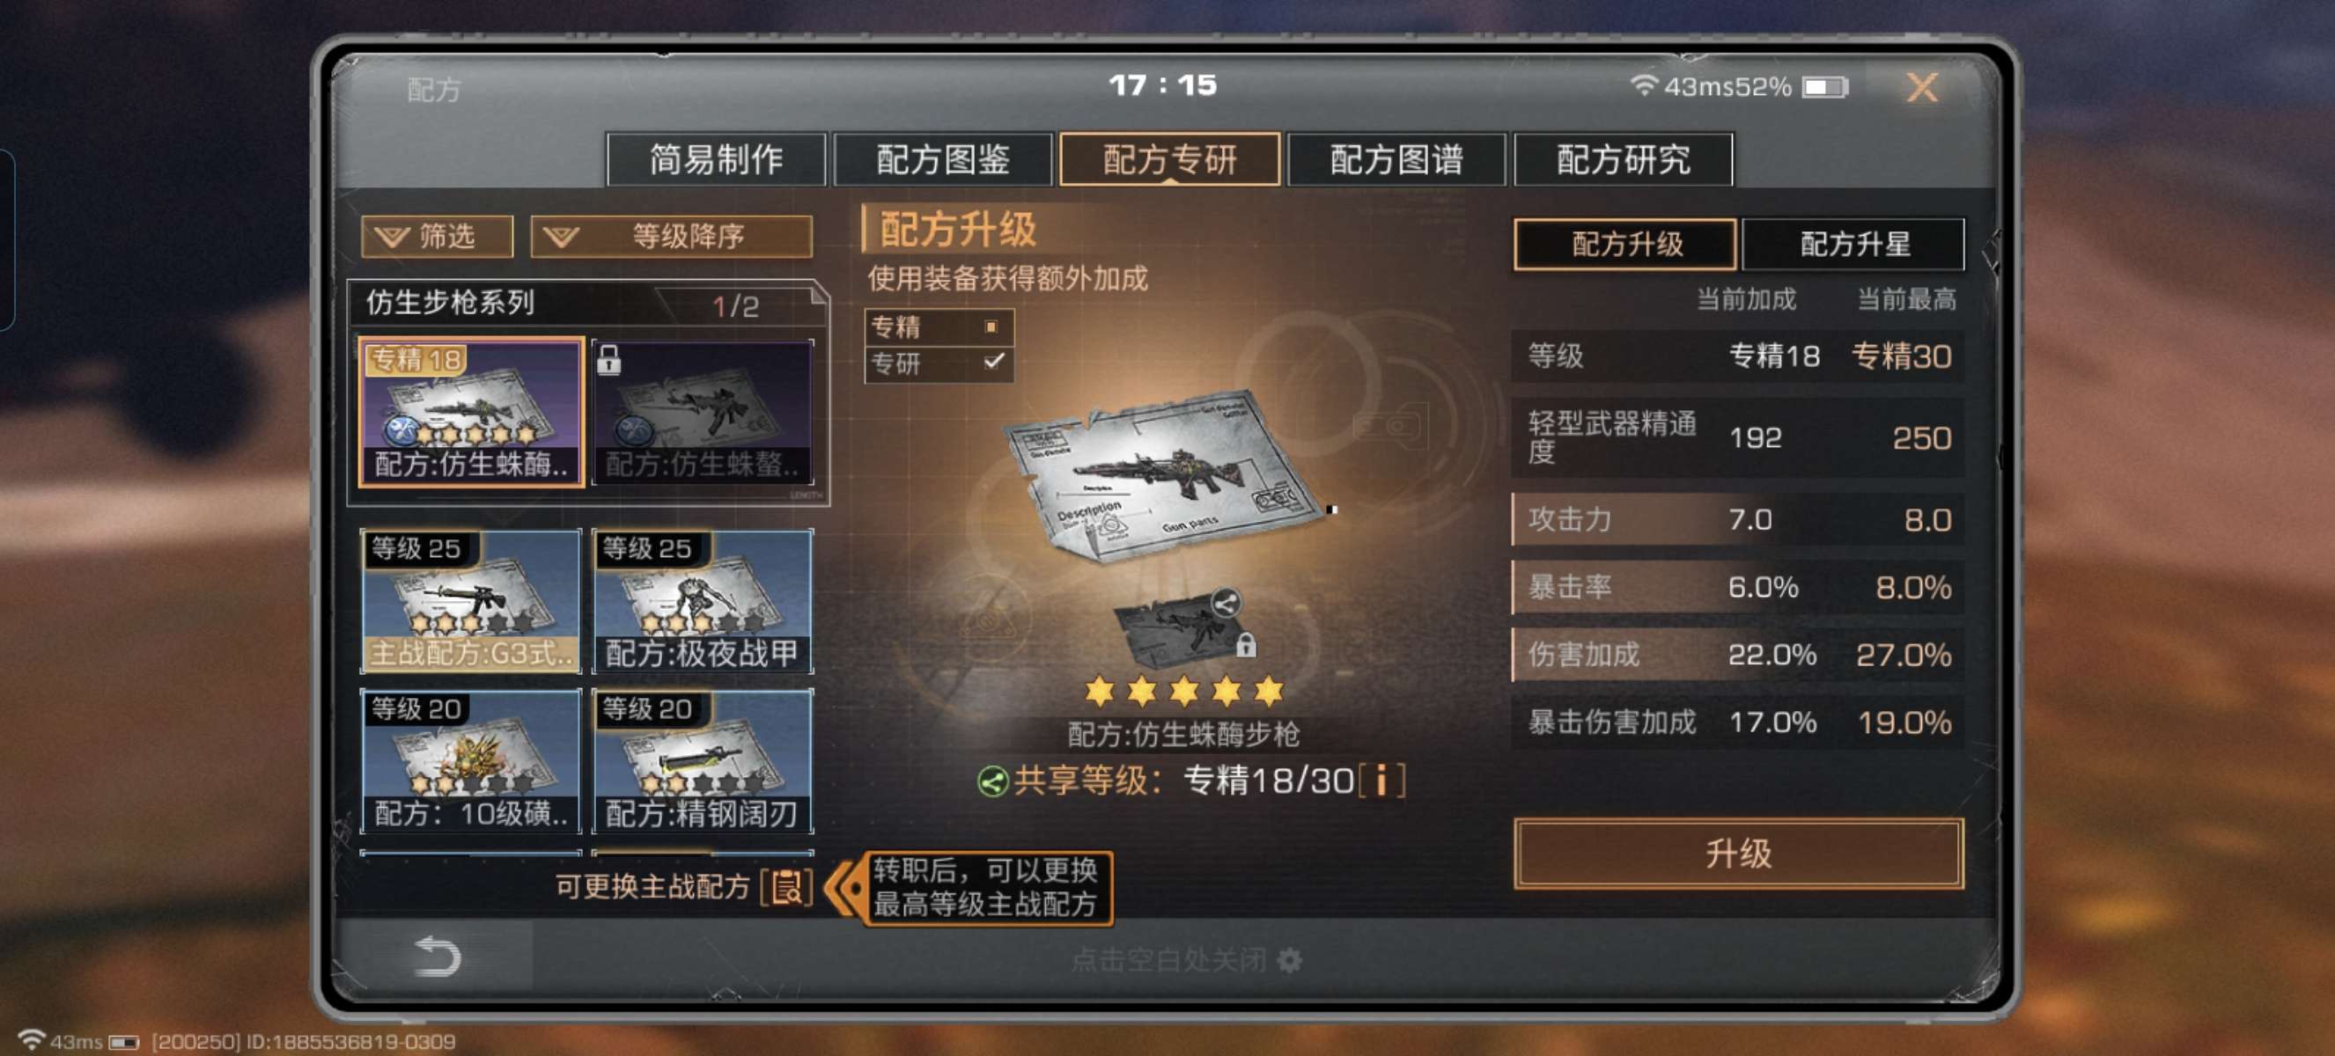Expand the 等级降序 sort dropdown
This screenshot has width=2335, height=1056.
click(x=671, y=237)
